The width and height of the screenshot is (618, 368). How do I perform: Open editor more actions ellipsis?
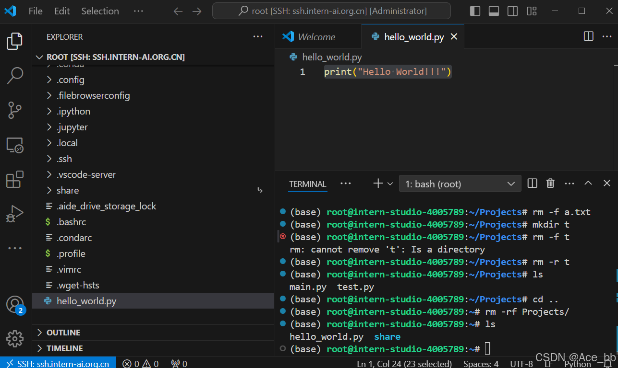coord(607,36)
